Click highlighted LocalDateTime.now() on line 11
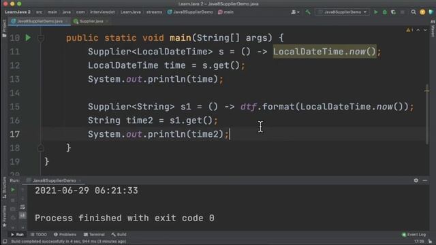 (x=324, y=52)
